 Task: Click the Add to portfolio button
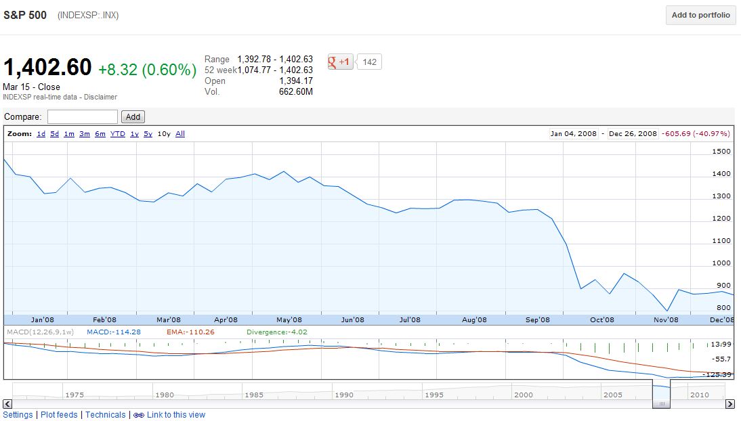coord(701,15)
